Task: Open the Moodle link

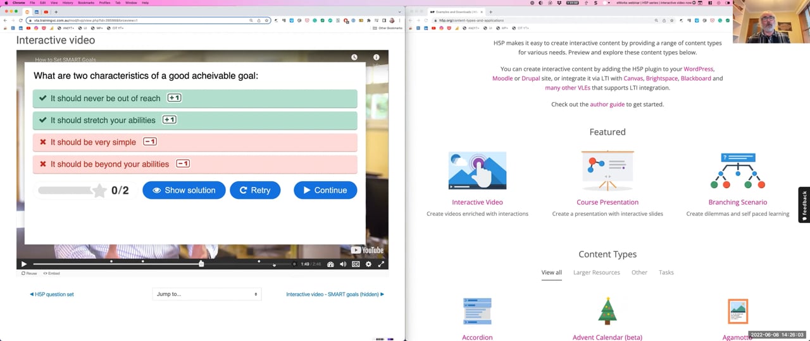Action: click(x=502, y=78)
